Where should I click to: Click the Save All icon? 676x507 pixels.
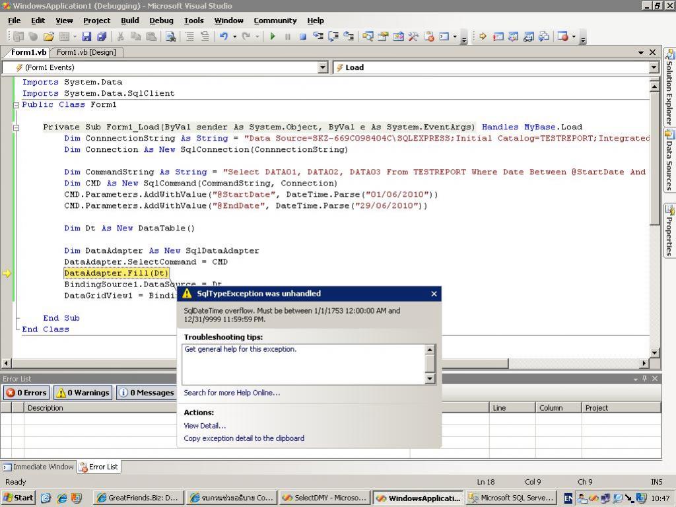click(102, 37)
